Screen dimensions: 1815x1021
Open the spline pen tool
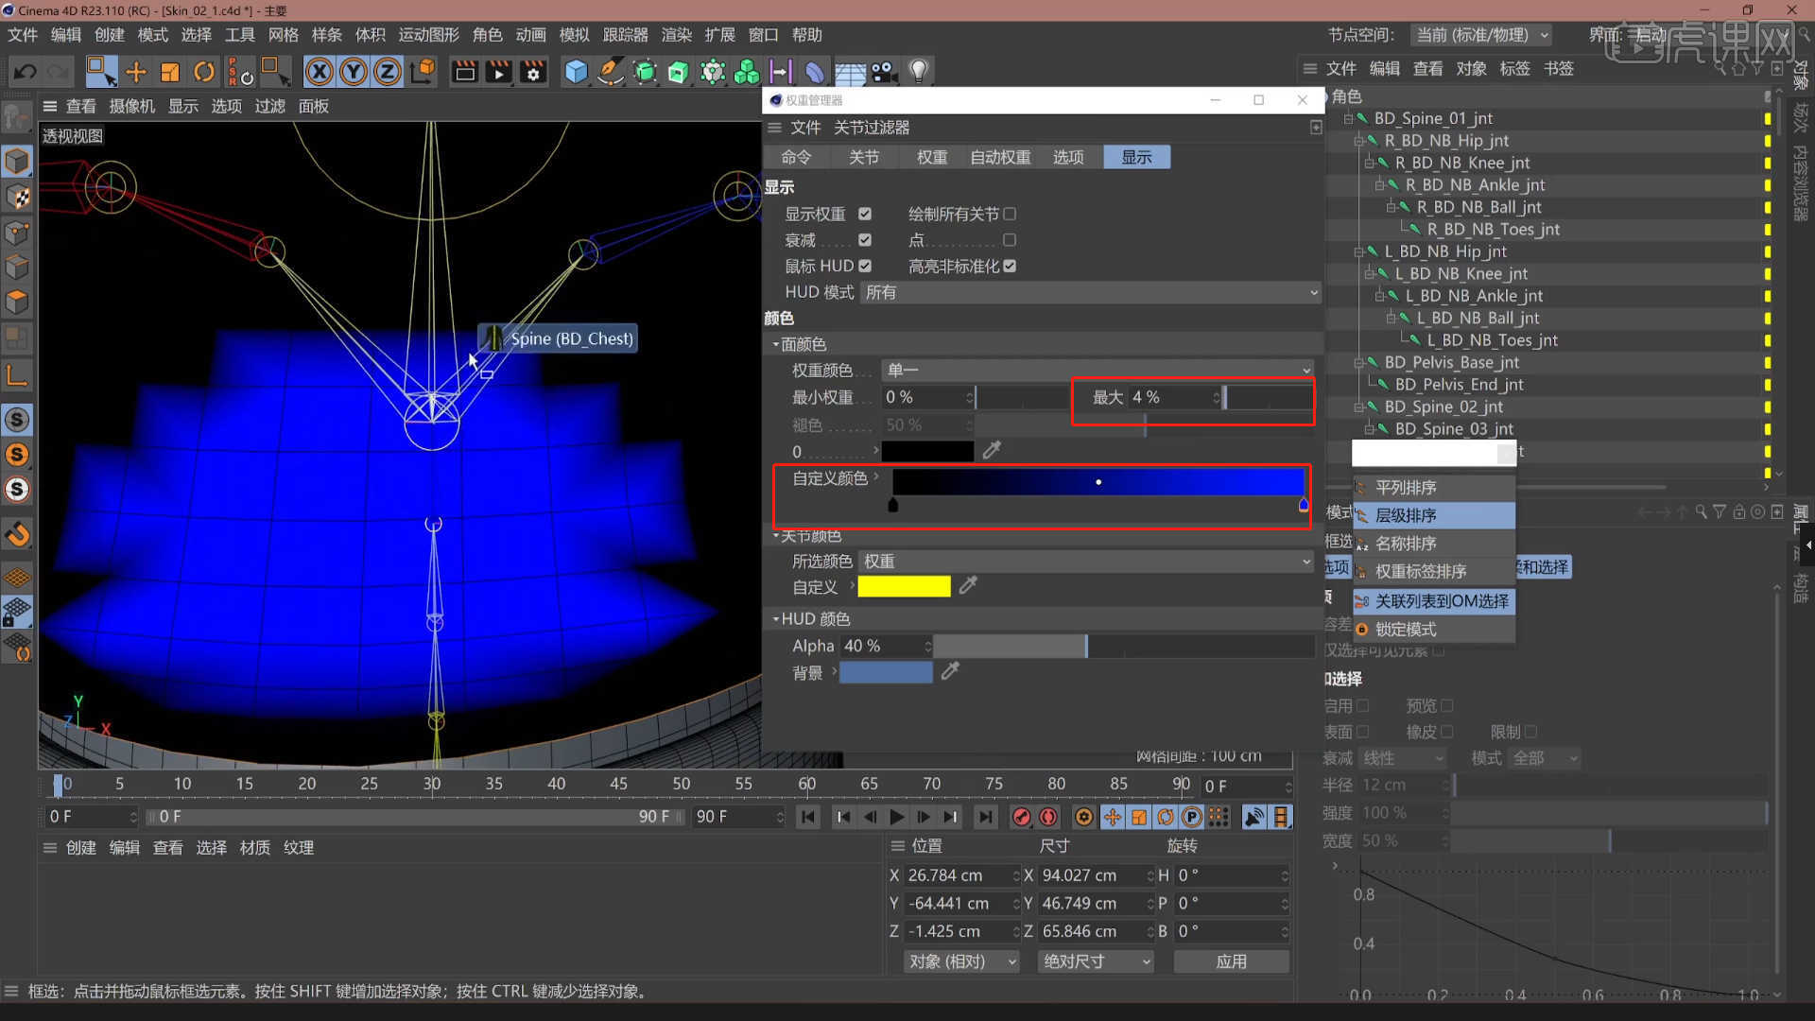[611, 72]
